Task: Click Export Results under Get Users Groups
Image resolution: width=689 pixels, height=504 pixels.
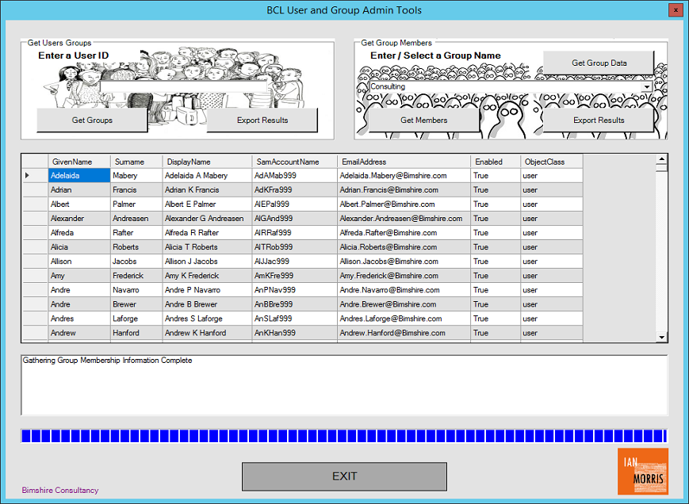Action: [262, 120]
